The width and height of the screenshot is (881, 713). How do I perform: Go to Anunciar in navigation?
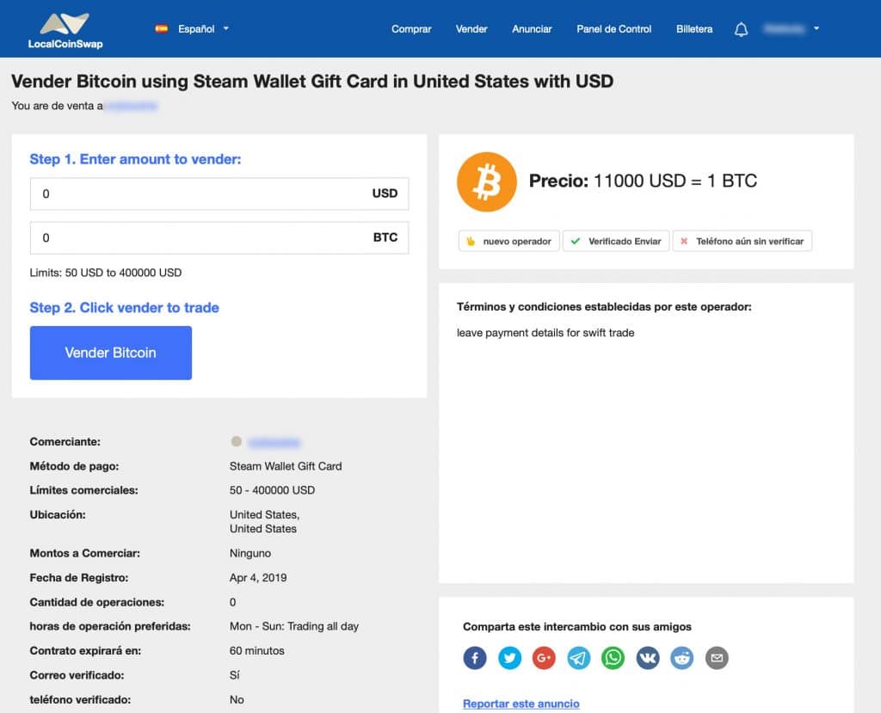[532, 29]
